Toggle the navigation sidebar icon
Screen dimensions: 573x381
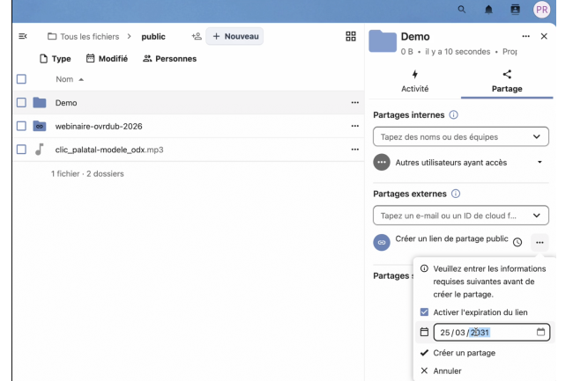click(x=23, y=36)
